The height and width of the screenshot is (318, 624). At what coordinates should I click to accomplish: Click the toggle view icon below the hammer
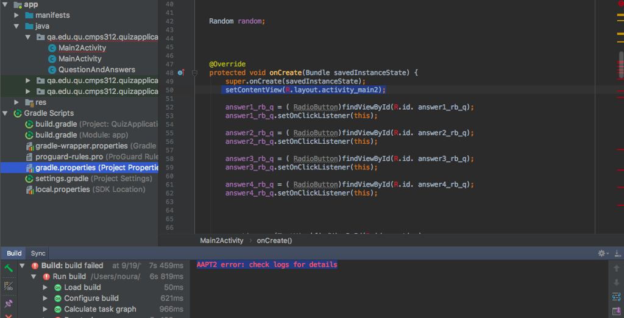click(9, 285)
